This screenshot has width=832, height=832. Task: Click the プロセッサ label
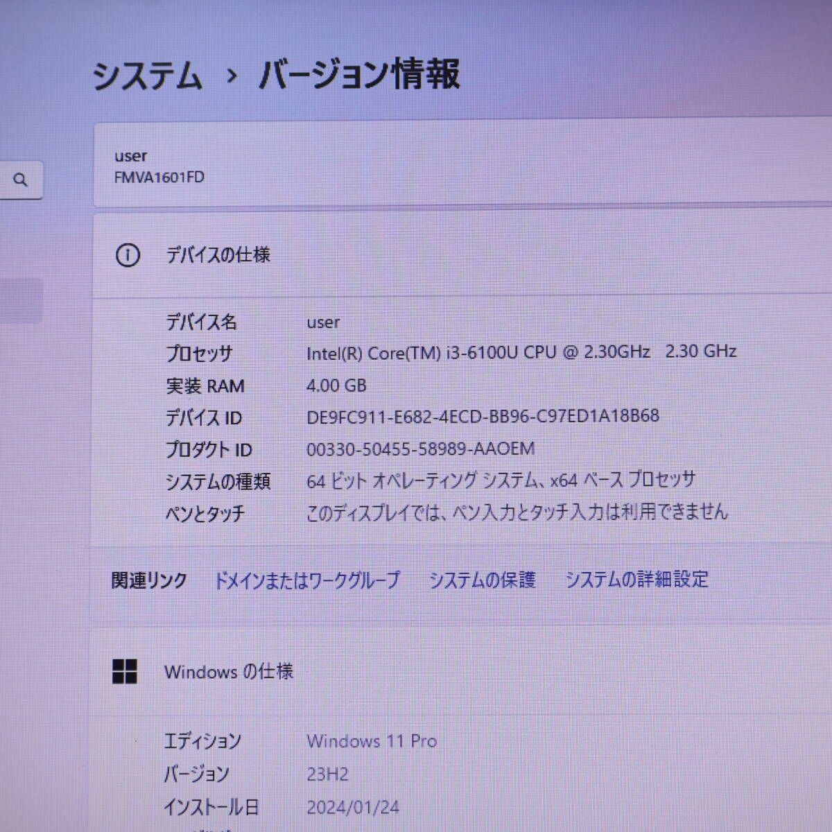(x=199, y=354)
